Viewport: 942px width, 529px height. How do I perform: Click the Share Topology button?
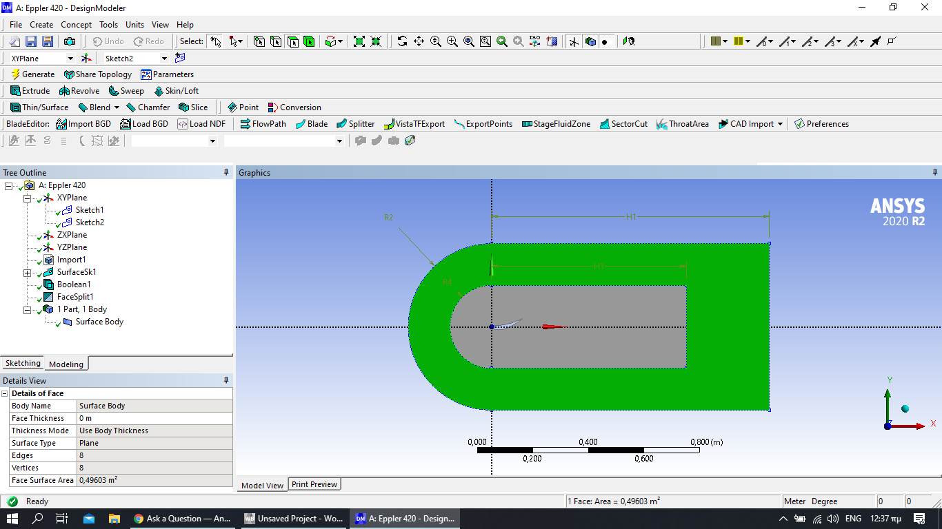[98, 74]
